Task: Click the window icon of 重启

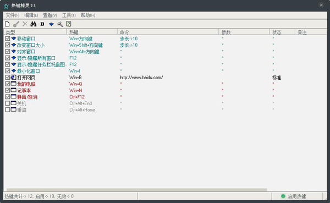Action: pyautogui.click(x=13, y=109)
